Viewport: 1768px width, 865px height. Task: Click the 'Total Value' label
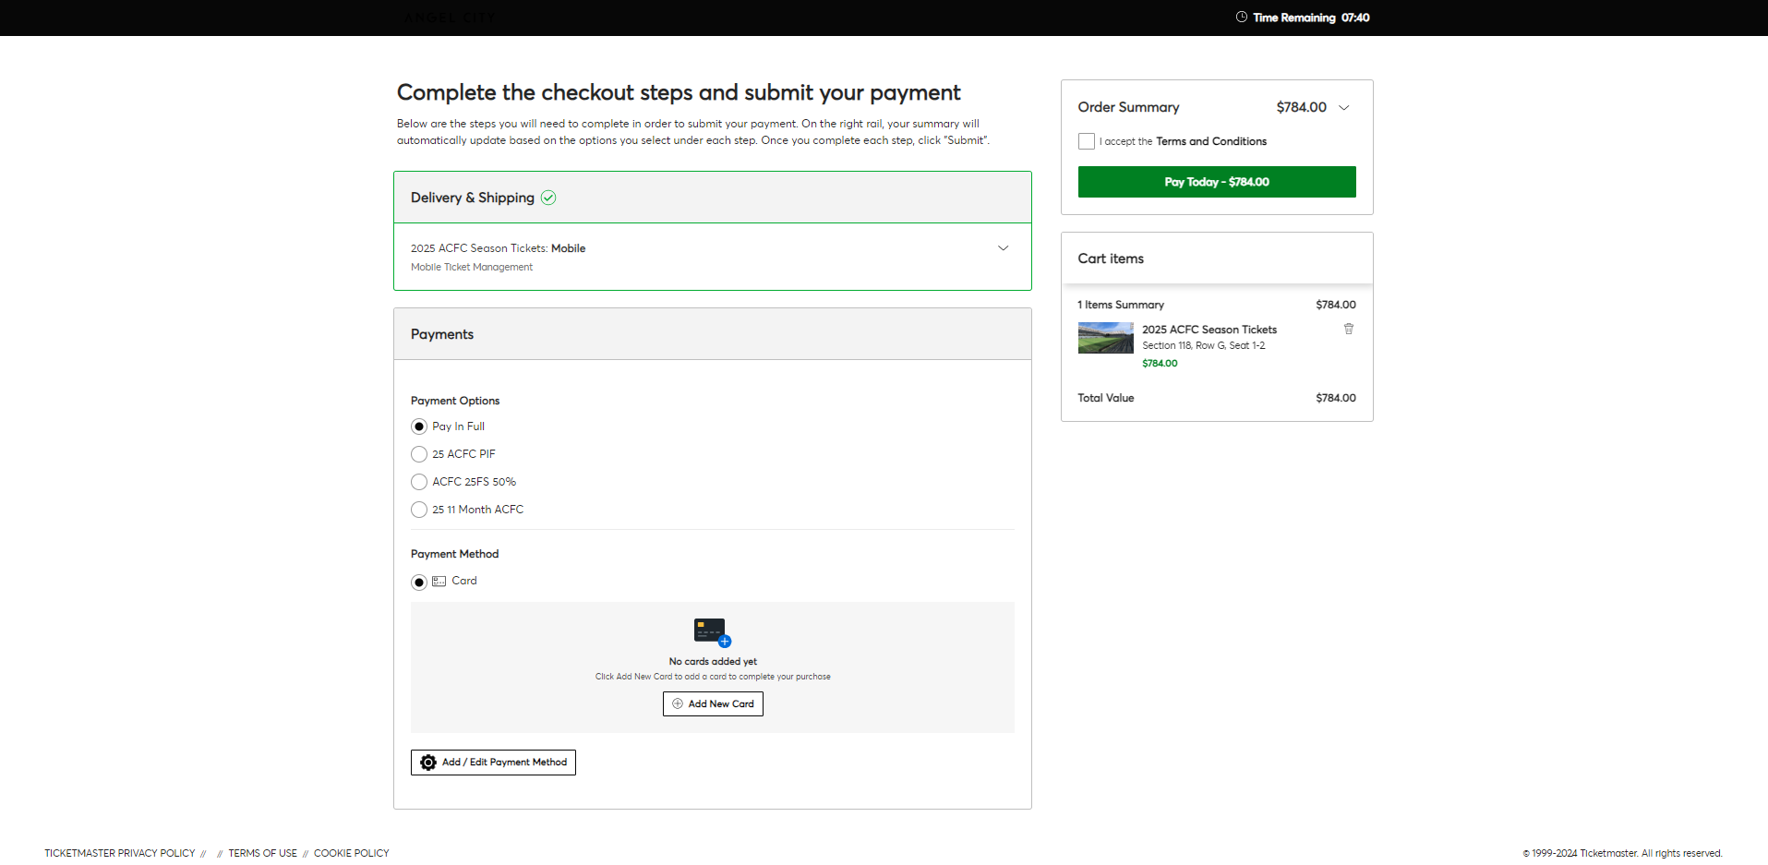[1106, 398]
